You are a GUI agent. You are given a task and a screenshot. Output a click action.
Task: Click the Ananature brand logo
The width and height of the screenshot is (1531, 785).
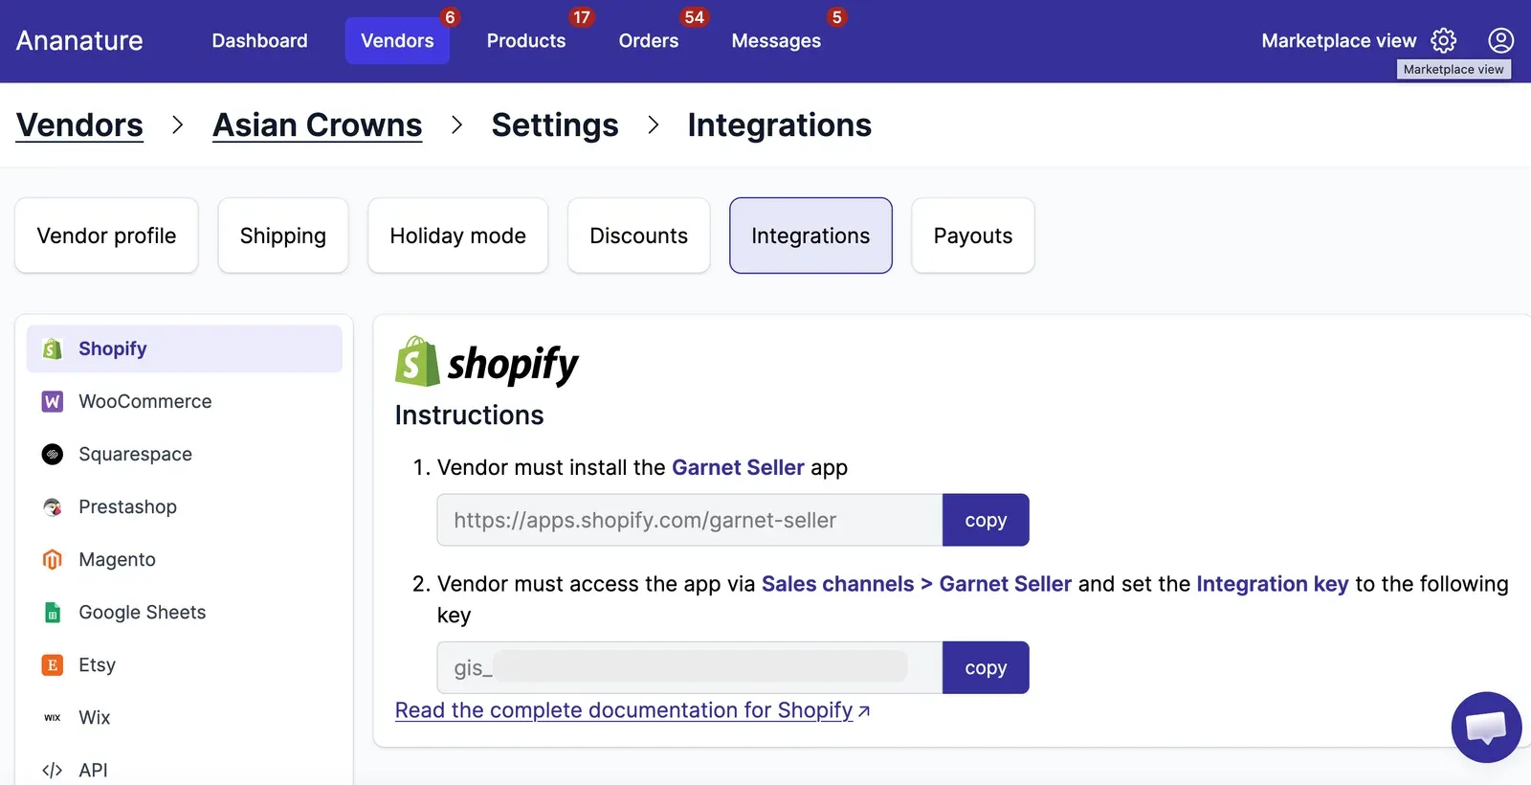pos(79,40)
